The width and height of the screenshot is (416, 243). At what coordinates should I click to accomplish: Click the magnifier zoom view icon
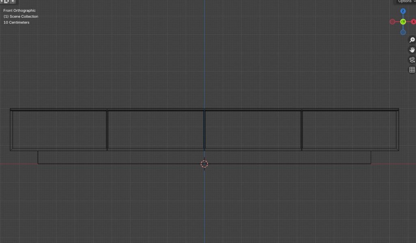point(412,40)
